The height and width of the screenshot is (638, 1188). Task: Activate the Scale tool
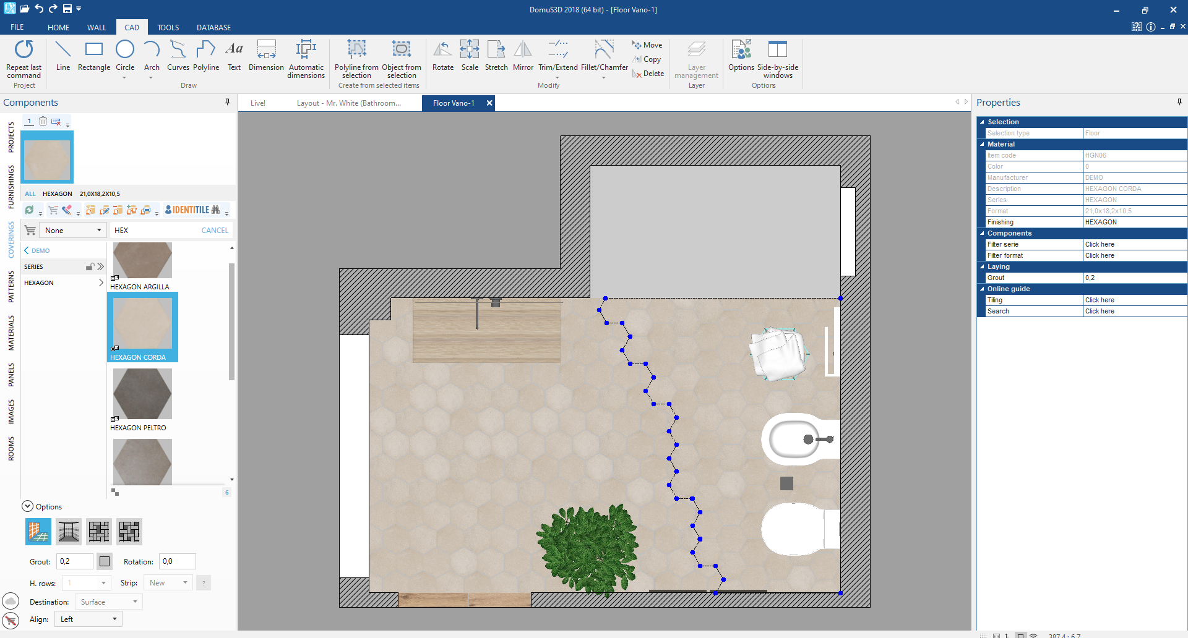470,56
